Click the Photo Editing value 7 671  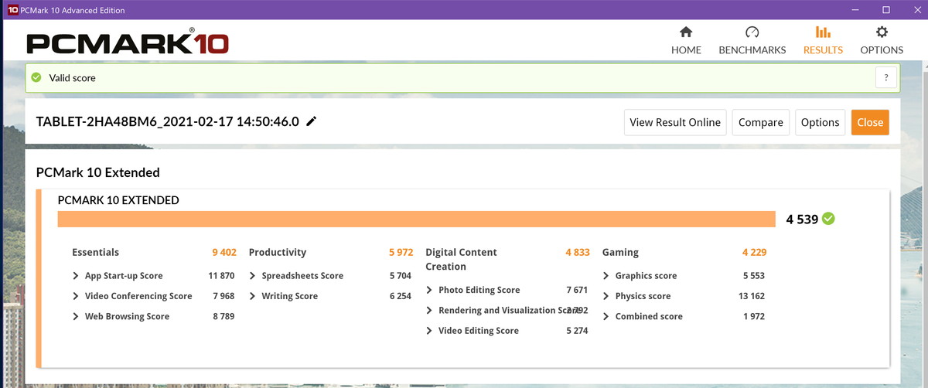[x=577, y=290]
